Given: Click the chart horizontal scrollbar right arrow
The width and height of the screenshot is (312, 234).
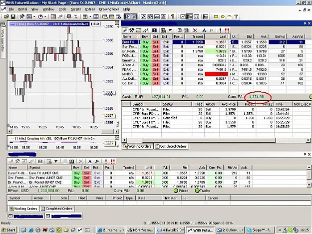Looking at the screenshot, I should pos(117,131).
